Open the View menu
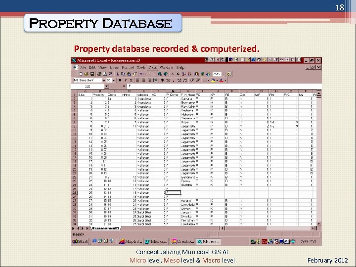356x267 pixels. [102, 67]
